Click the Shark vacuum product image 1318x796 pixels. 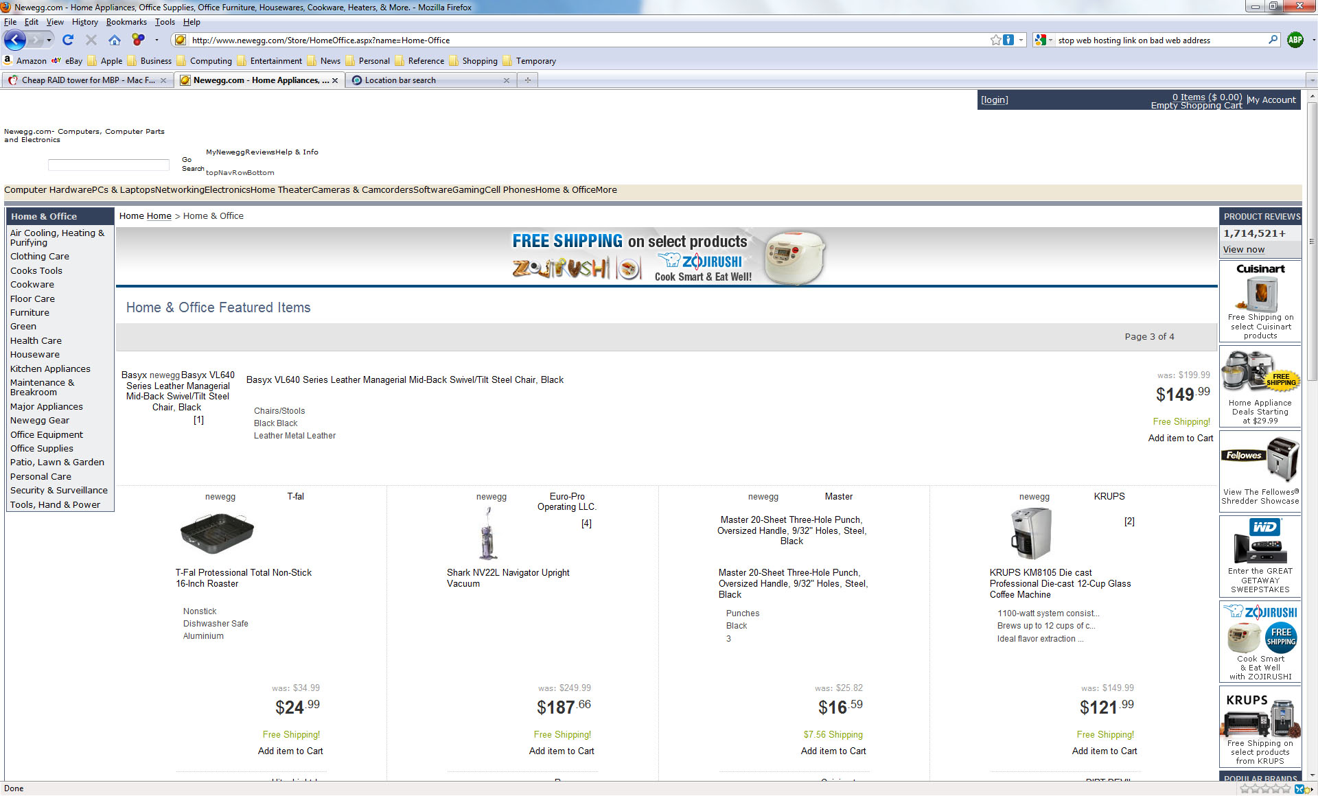pyautogui.click(x=488, y=533)
